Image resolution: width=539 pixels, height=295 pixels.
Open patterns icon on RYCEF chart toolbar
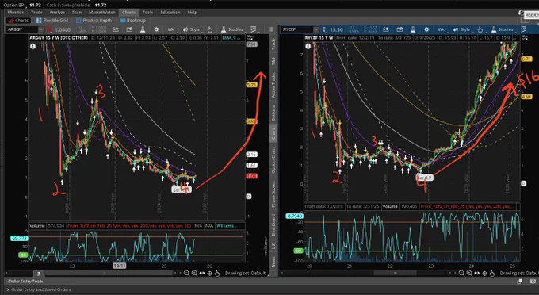[x=524, y=29]
